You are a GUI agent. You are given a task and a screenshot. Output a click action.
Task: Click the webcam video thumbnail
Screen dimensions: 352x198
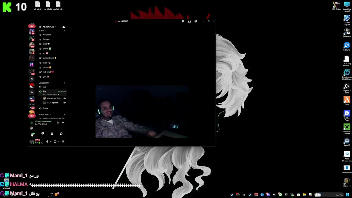click(142, 112)
